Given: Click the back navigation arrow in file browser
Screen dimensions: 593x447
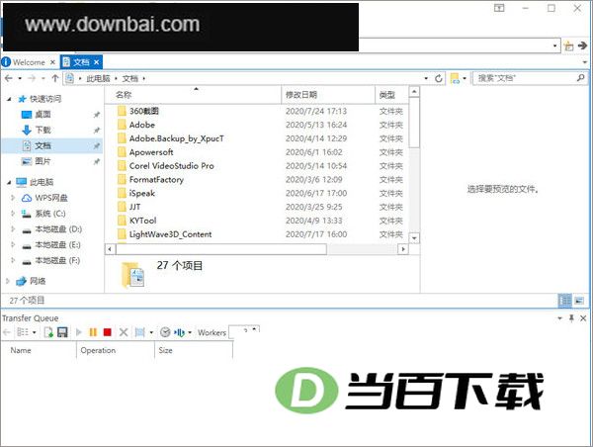Looking at the screenshot, I should pos(9,78).
